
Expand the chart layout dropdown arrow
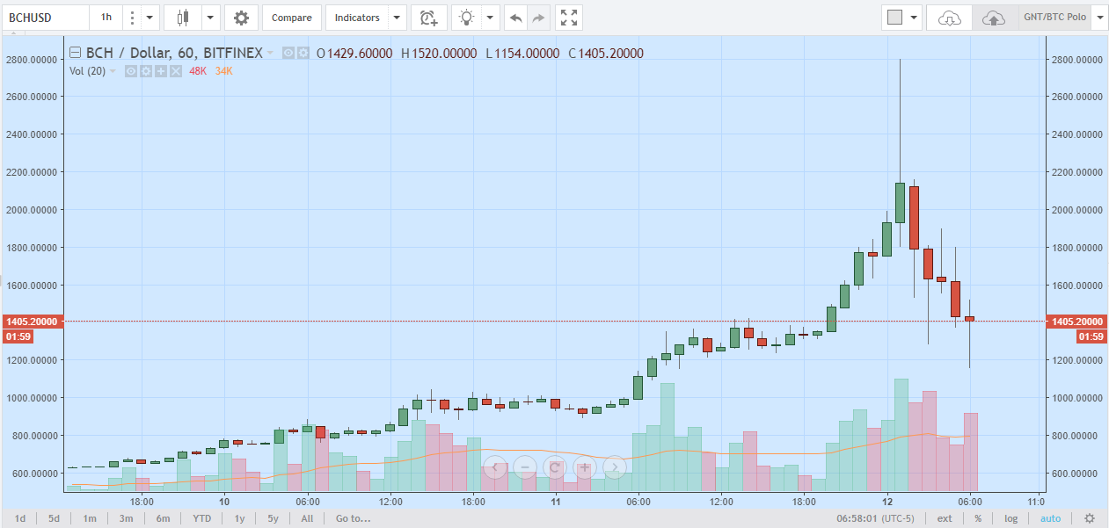click(915, 18)
